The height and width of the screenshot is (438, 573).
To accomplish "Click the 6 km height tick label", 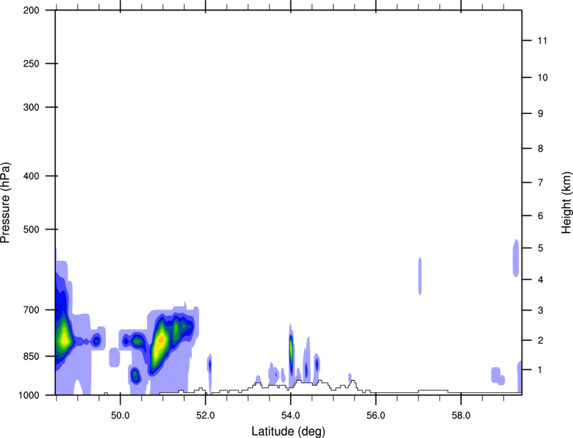I will click(x=541, y=216).
